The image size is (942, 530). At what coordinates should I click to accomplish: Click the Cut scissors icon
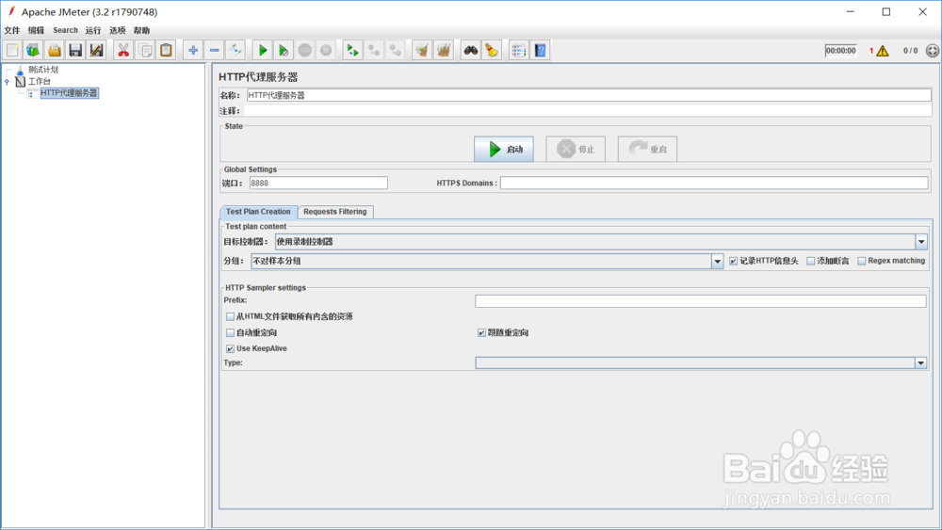(123, 51)
